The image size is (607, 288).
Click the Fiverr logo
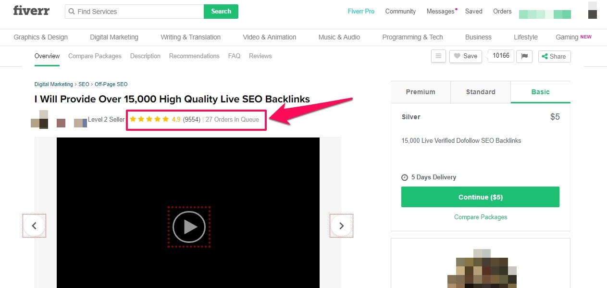tap(31, 11)
